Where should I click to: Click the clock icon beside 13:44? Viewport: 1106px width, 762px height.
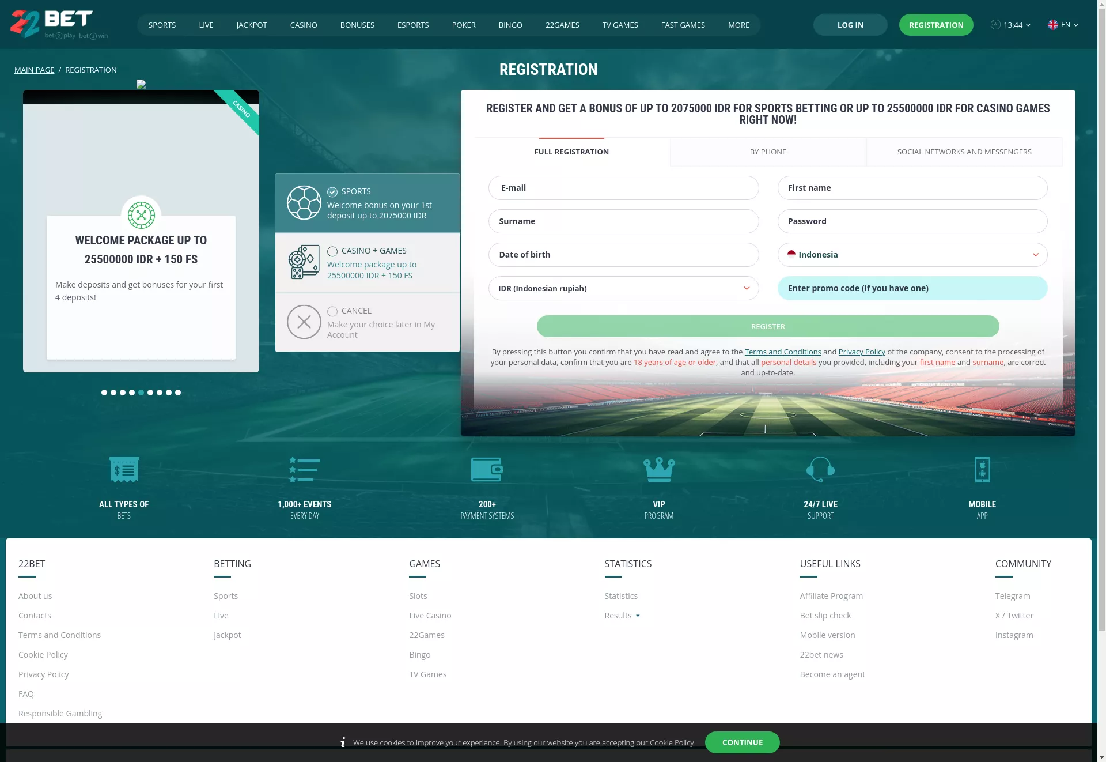coord(995,25)
